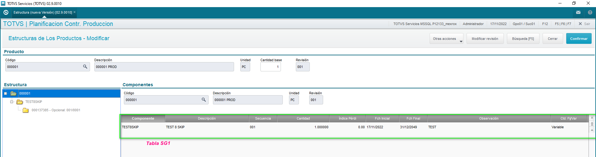
Task: Click the Producto Revisión field 001
Action: pyautogui.click(x=303, y=67)
